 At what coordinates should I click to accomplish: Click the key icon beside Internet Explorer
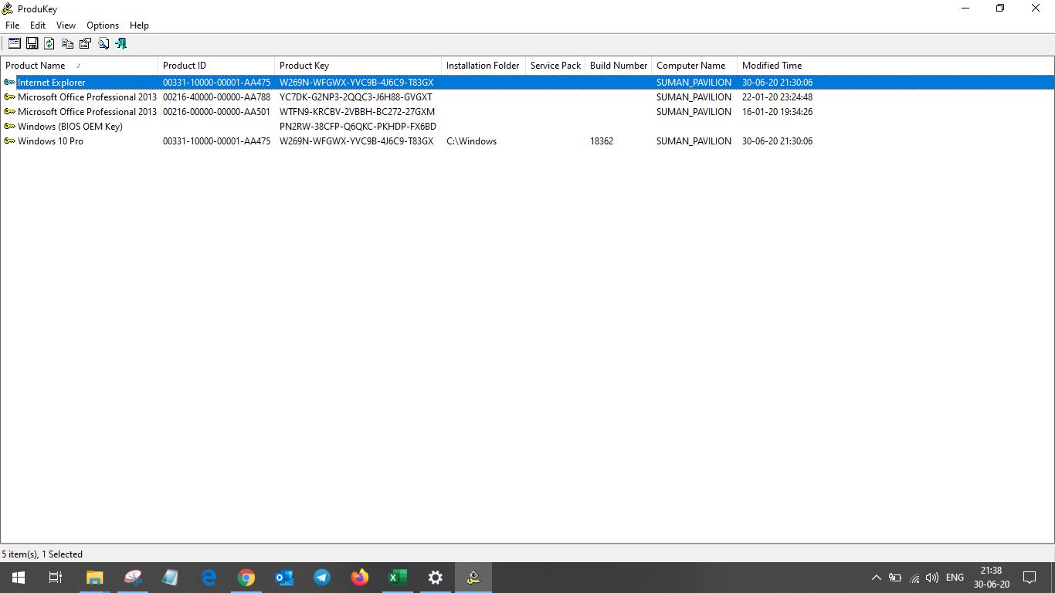click(x=9, y=83)
